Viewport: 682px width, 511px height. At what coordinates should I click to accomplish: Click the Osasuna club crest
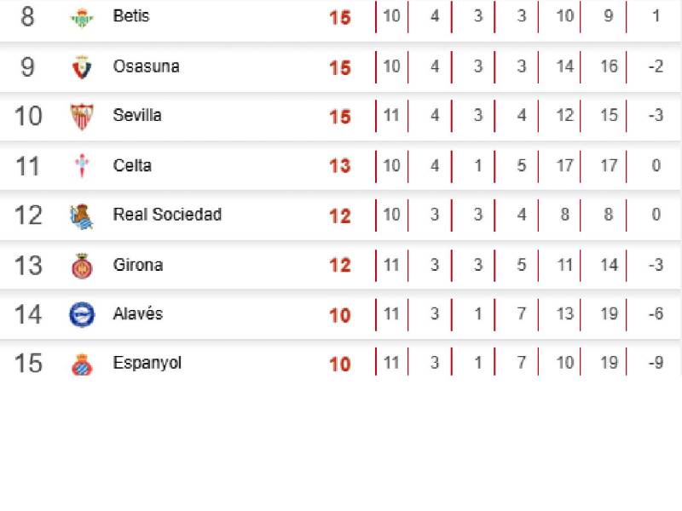pyautogui.click(x=82, y=67)
